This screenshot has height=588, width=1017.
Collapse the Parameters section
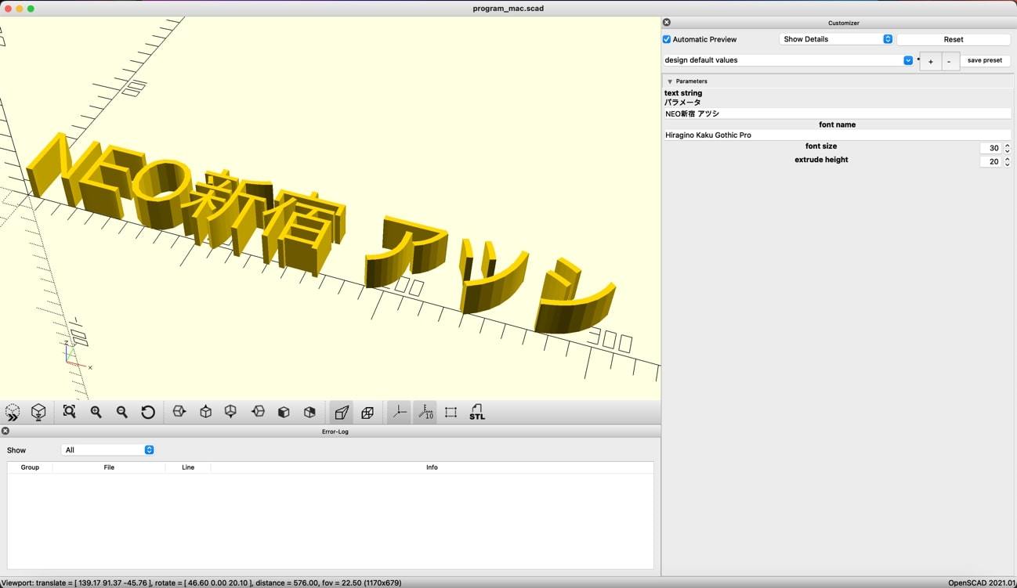pyautogui.click(x=670, y=81)
